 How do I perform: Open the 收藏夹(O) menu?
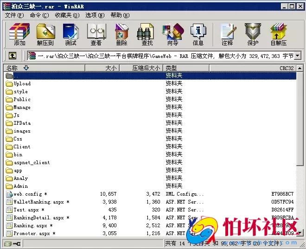[x=67, y=15]
